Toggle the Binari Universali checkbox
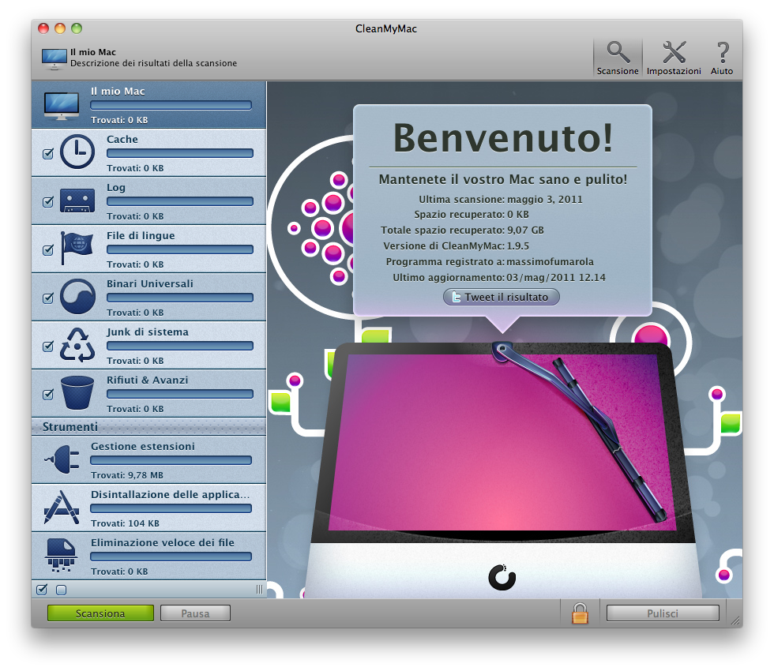The width and height of the screenshot is (774, 671). pos(47,298)
